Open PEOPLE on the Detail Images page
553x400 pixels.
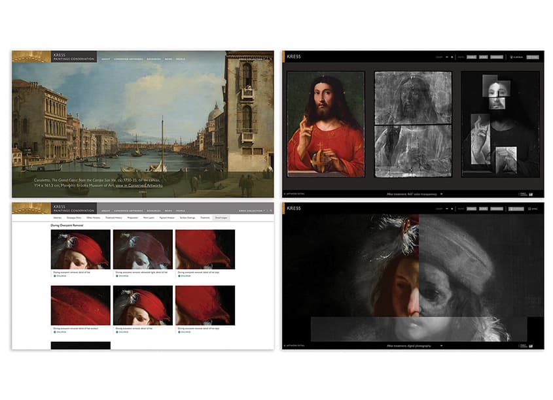pos(180,211)
